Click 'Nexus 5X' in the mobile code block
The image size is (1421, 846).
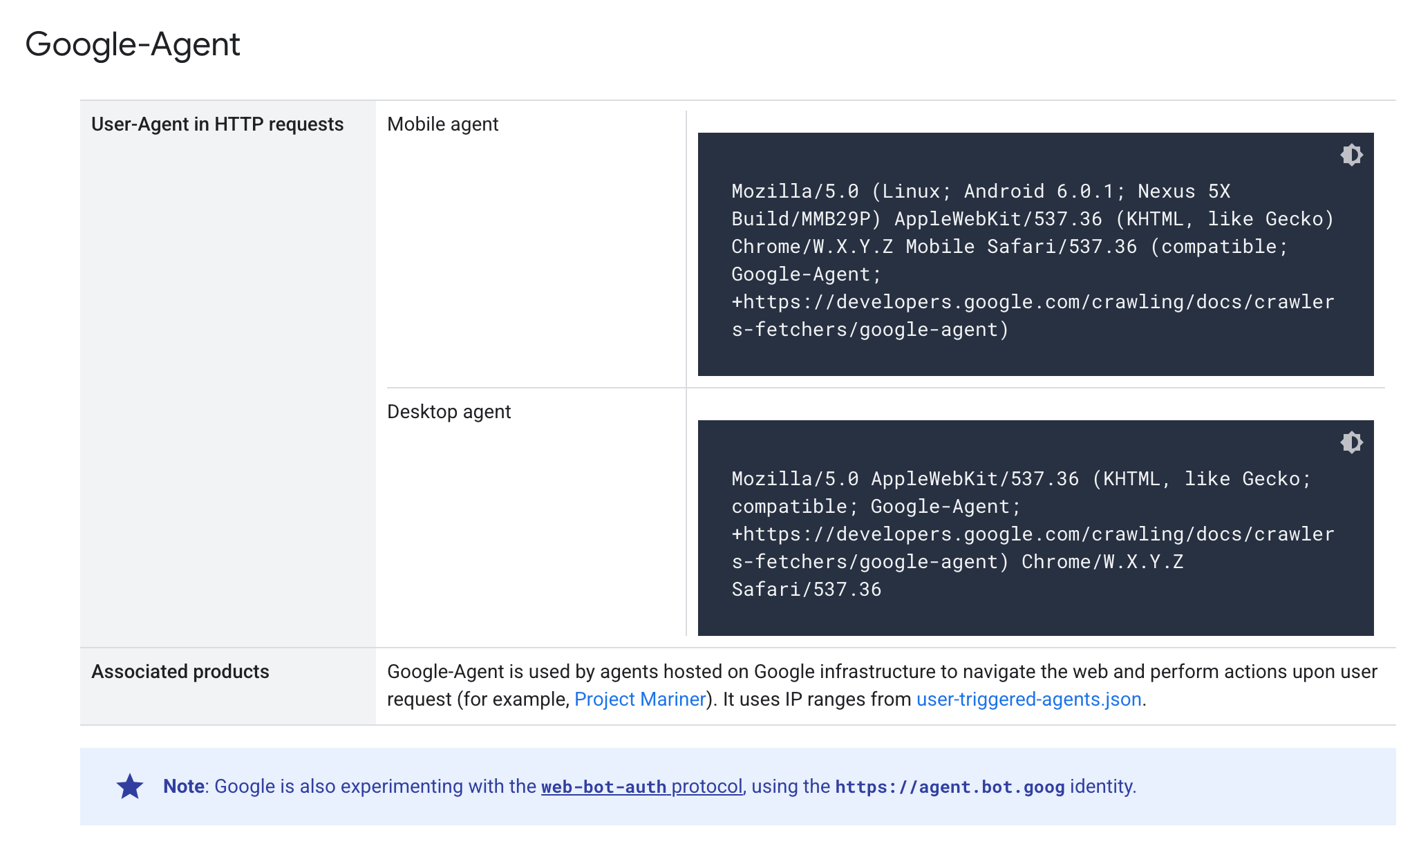click(x=1183, y=191)
